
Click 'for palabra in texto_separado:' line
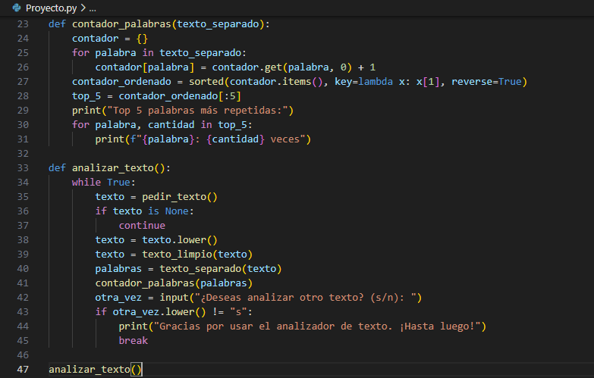[x=159, y=52]
